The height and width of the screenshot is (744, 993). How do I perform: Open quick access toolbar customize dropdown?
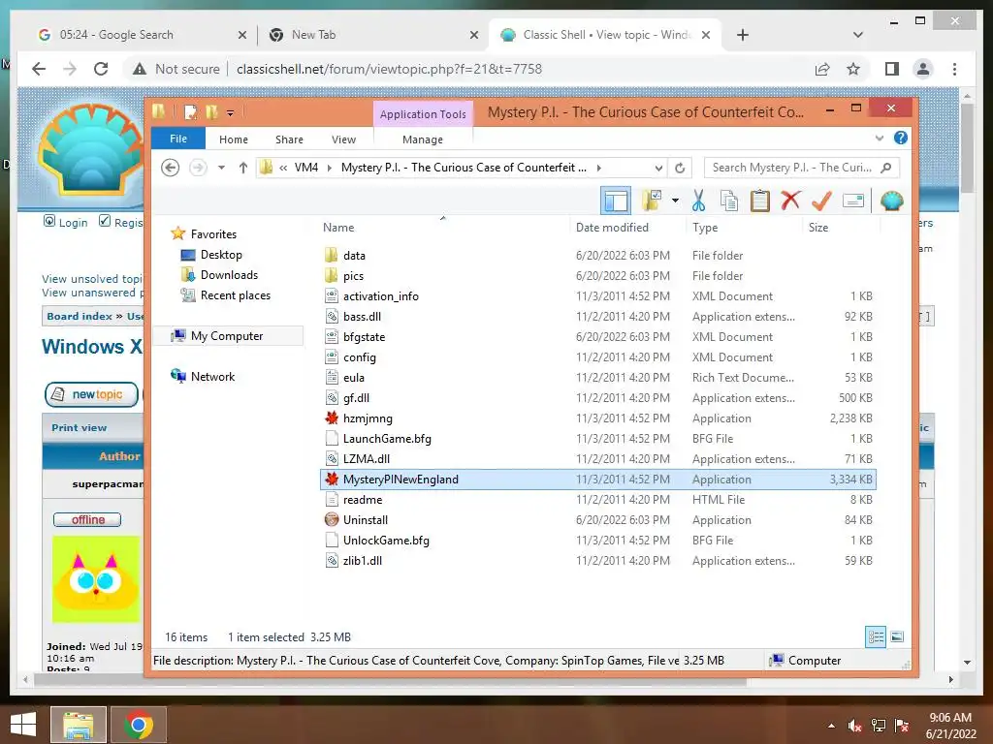[x=231, y=113]
